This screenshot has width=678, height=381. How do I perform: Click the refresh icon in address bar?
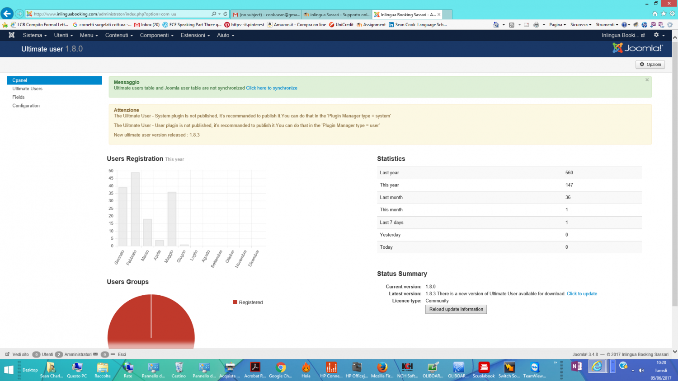coord(225,14)
